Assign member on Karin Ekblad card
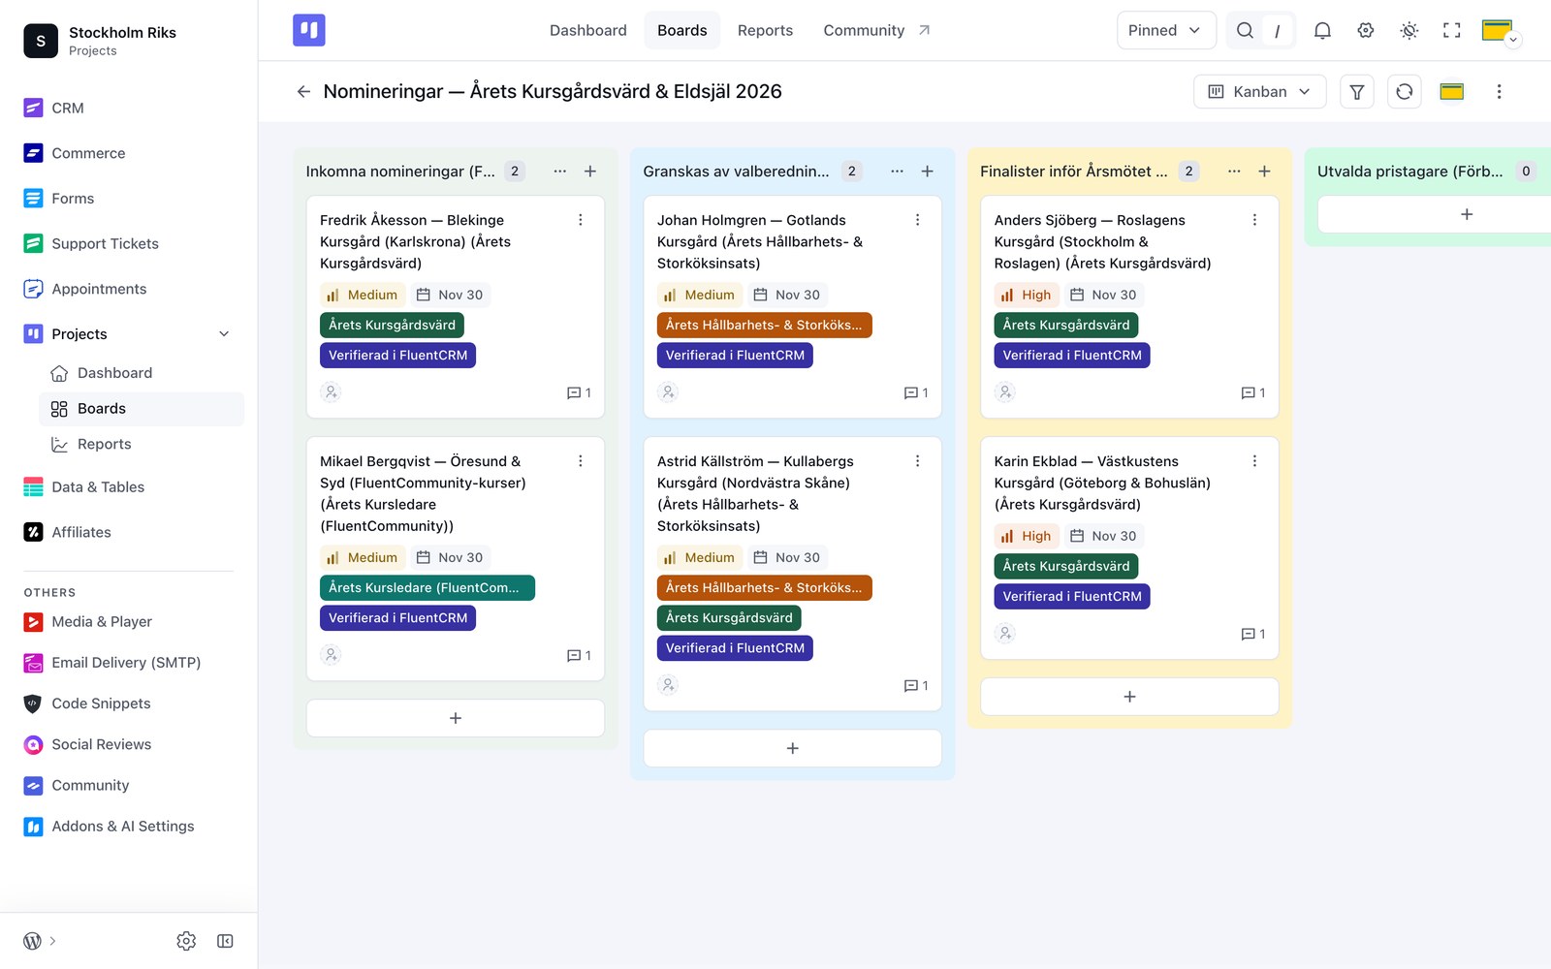This screenshot has height=969, width=1551. pos(1005,634)
